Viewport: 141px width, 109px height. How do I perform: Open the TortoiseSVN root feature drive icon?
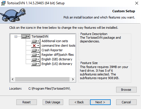(26, 36)
